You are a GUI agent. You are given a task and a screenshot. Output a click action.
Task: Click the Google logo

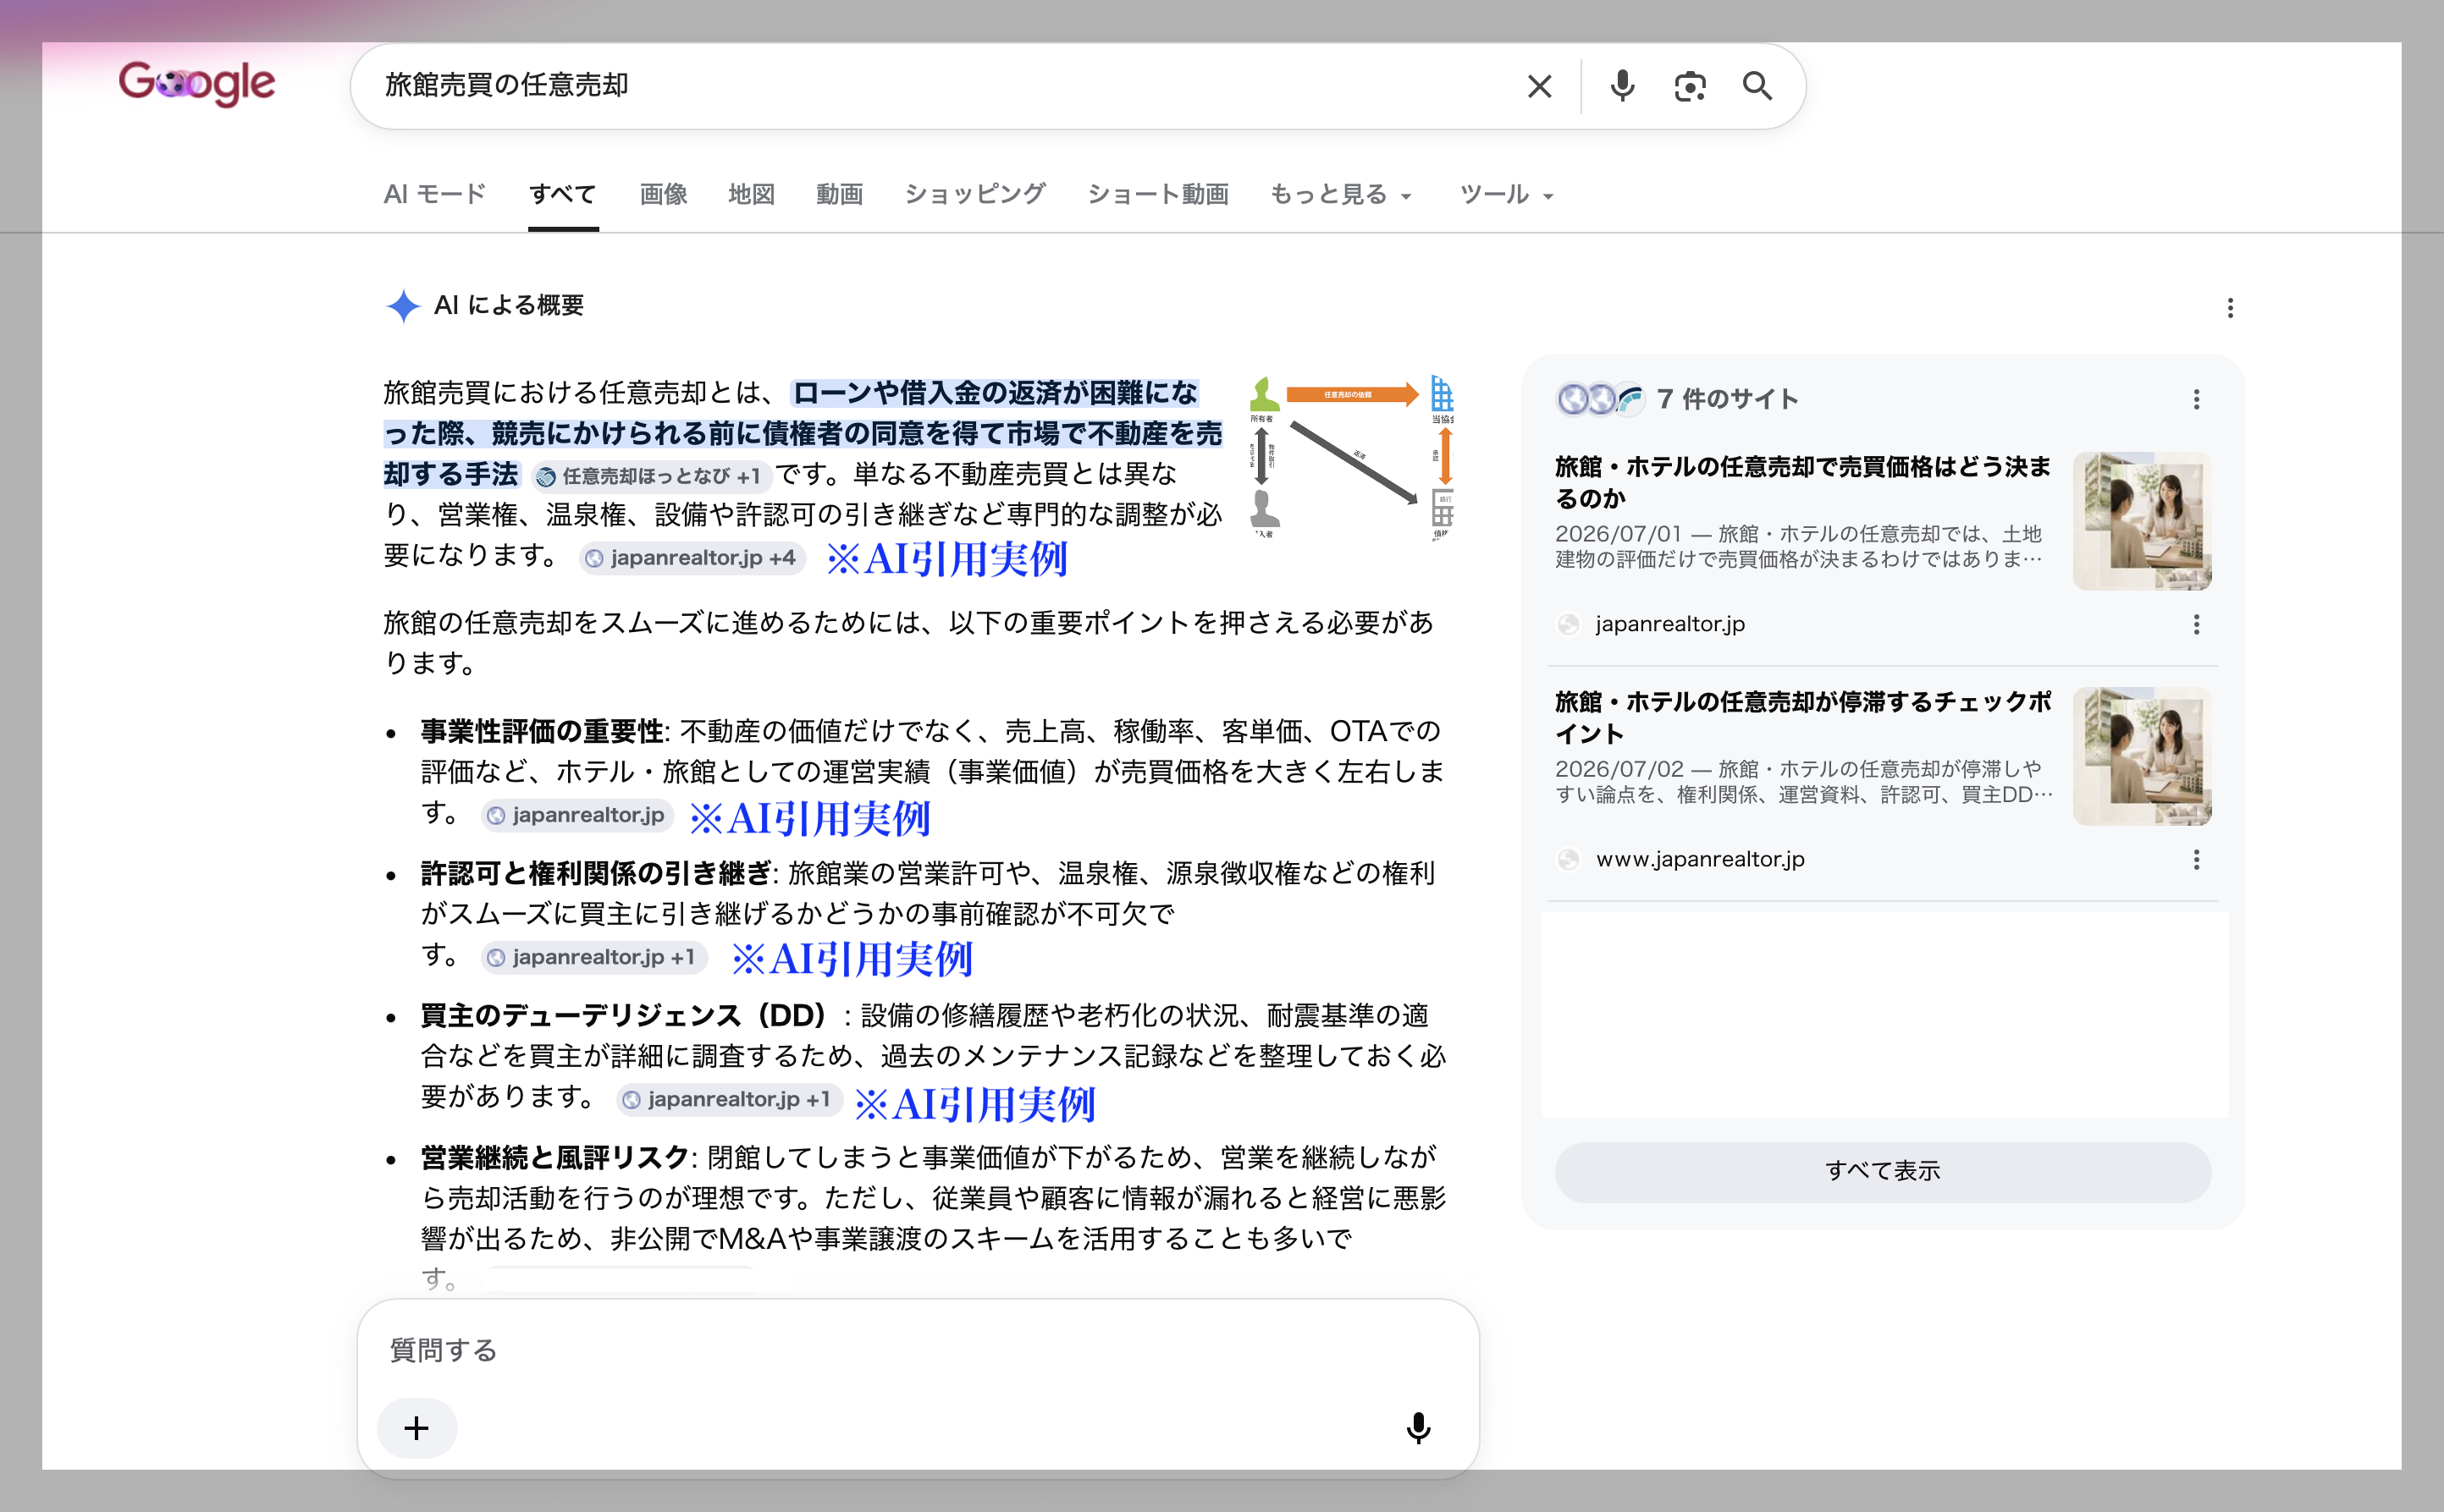pos(196,84)
